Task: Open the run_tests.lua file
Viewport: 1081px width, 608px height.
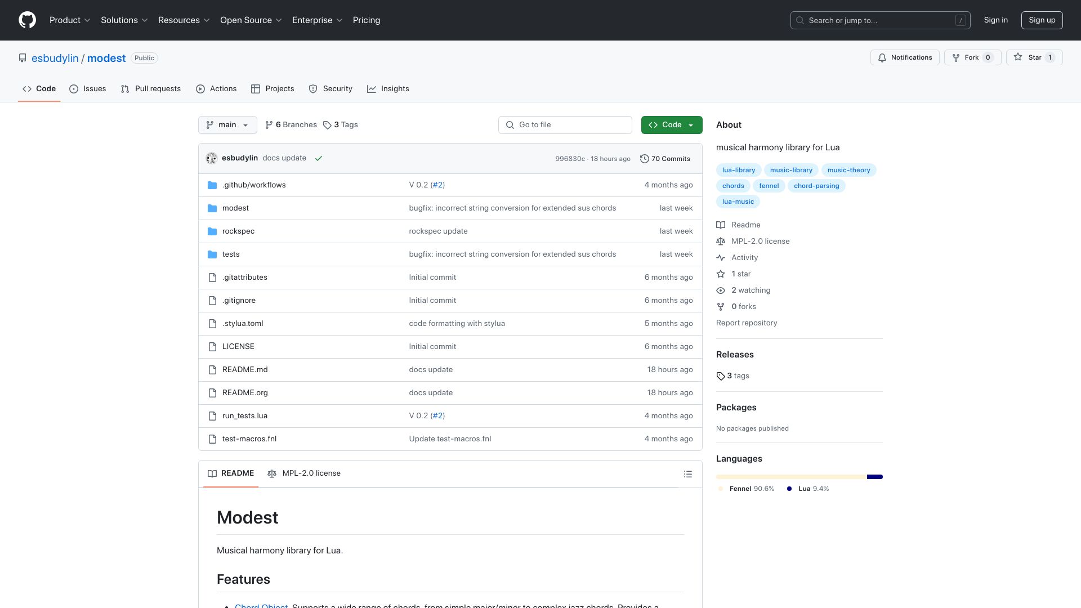Action: point(245,416)
